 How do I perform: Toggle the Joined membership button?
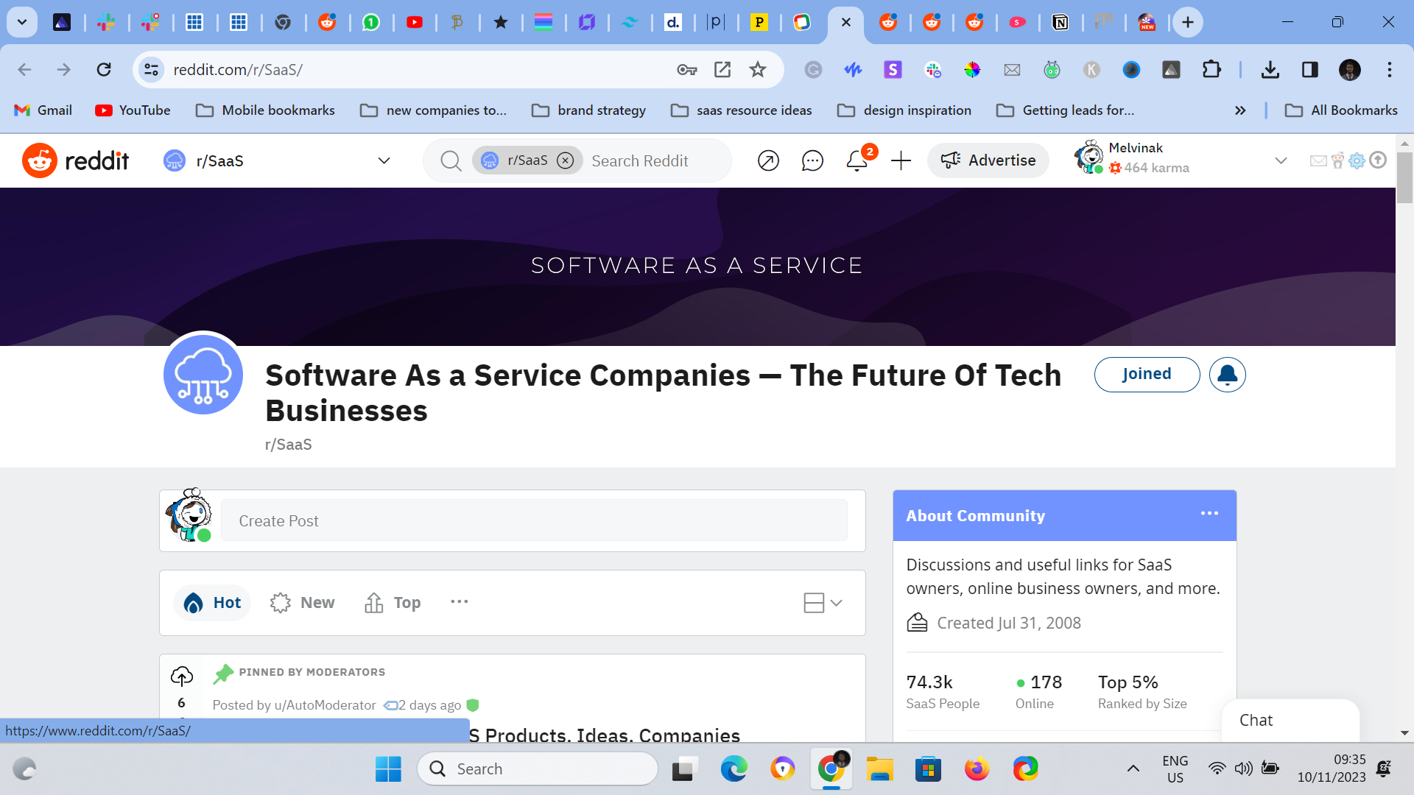coord(1146,375)
